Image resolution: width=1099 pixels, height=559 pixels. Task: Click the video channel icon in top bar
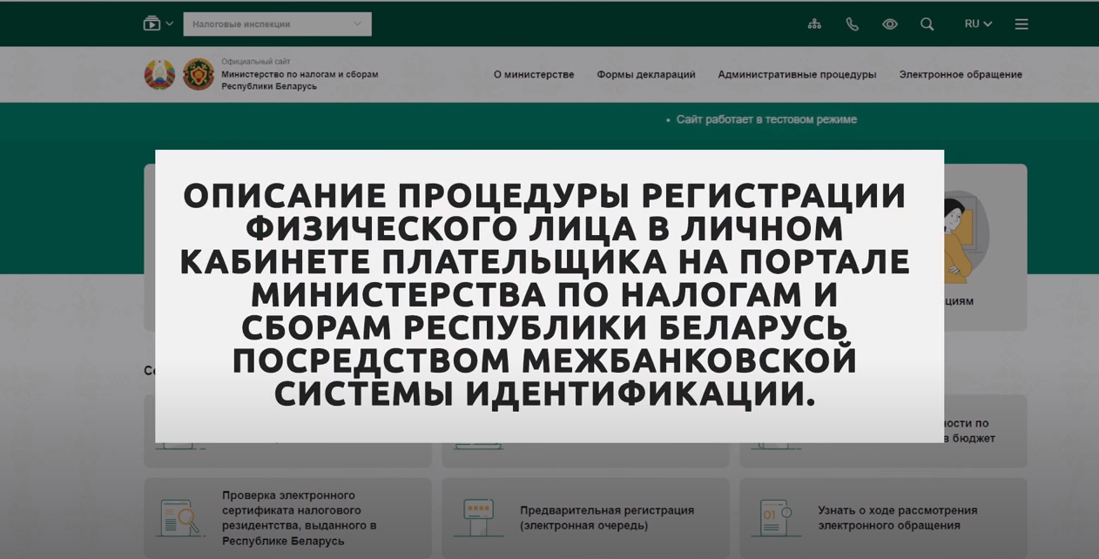coord(152,24)
